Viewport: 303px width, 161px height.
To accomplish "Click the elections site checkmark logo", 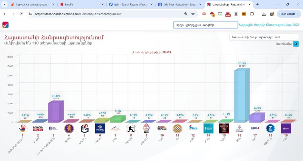I will click(5, 25).
